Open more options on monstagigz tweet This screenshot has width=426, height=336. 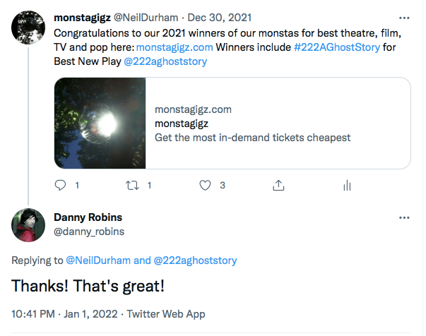pos(403,16)
